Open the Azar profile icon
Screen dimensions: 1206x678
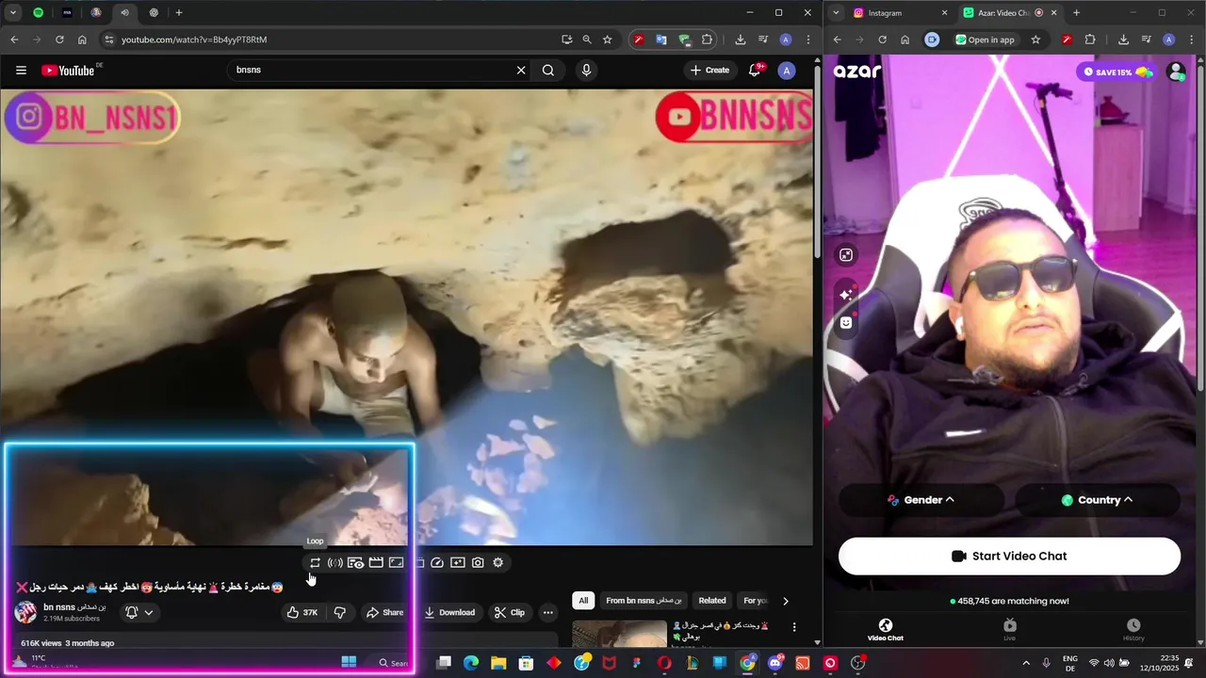(1176, 73)
